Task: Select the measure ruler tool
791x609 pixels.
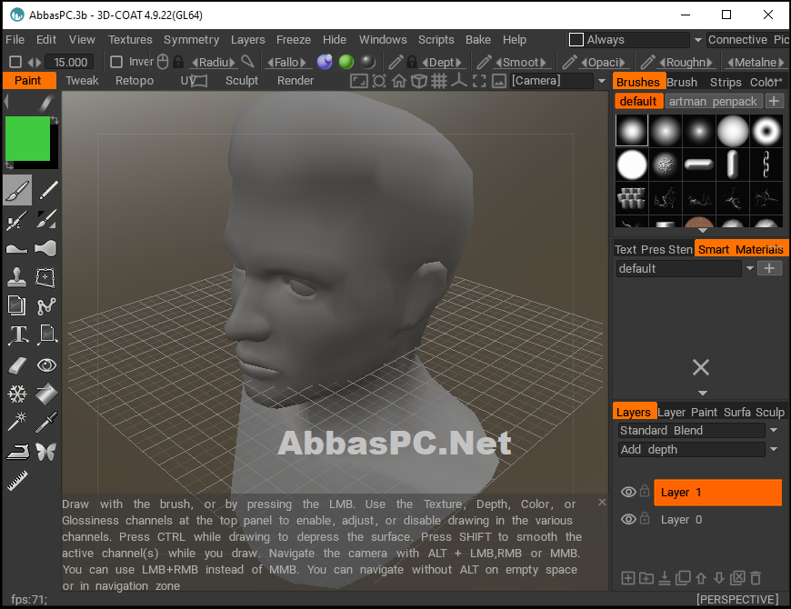Action: 17,481
